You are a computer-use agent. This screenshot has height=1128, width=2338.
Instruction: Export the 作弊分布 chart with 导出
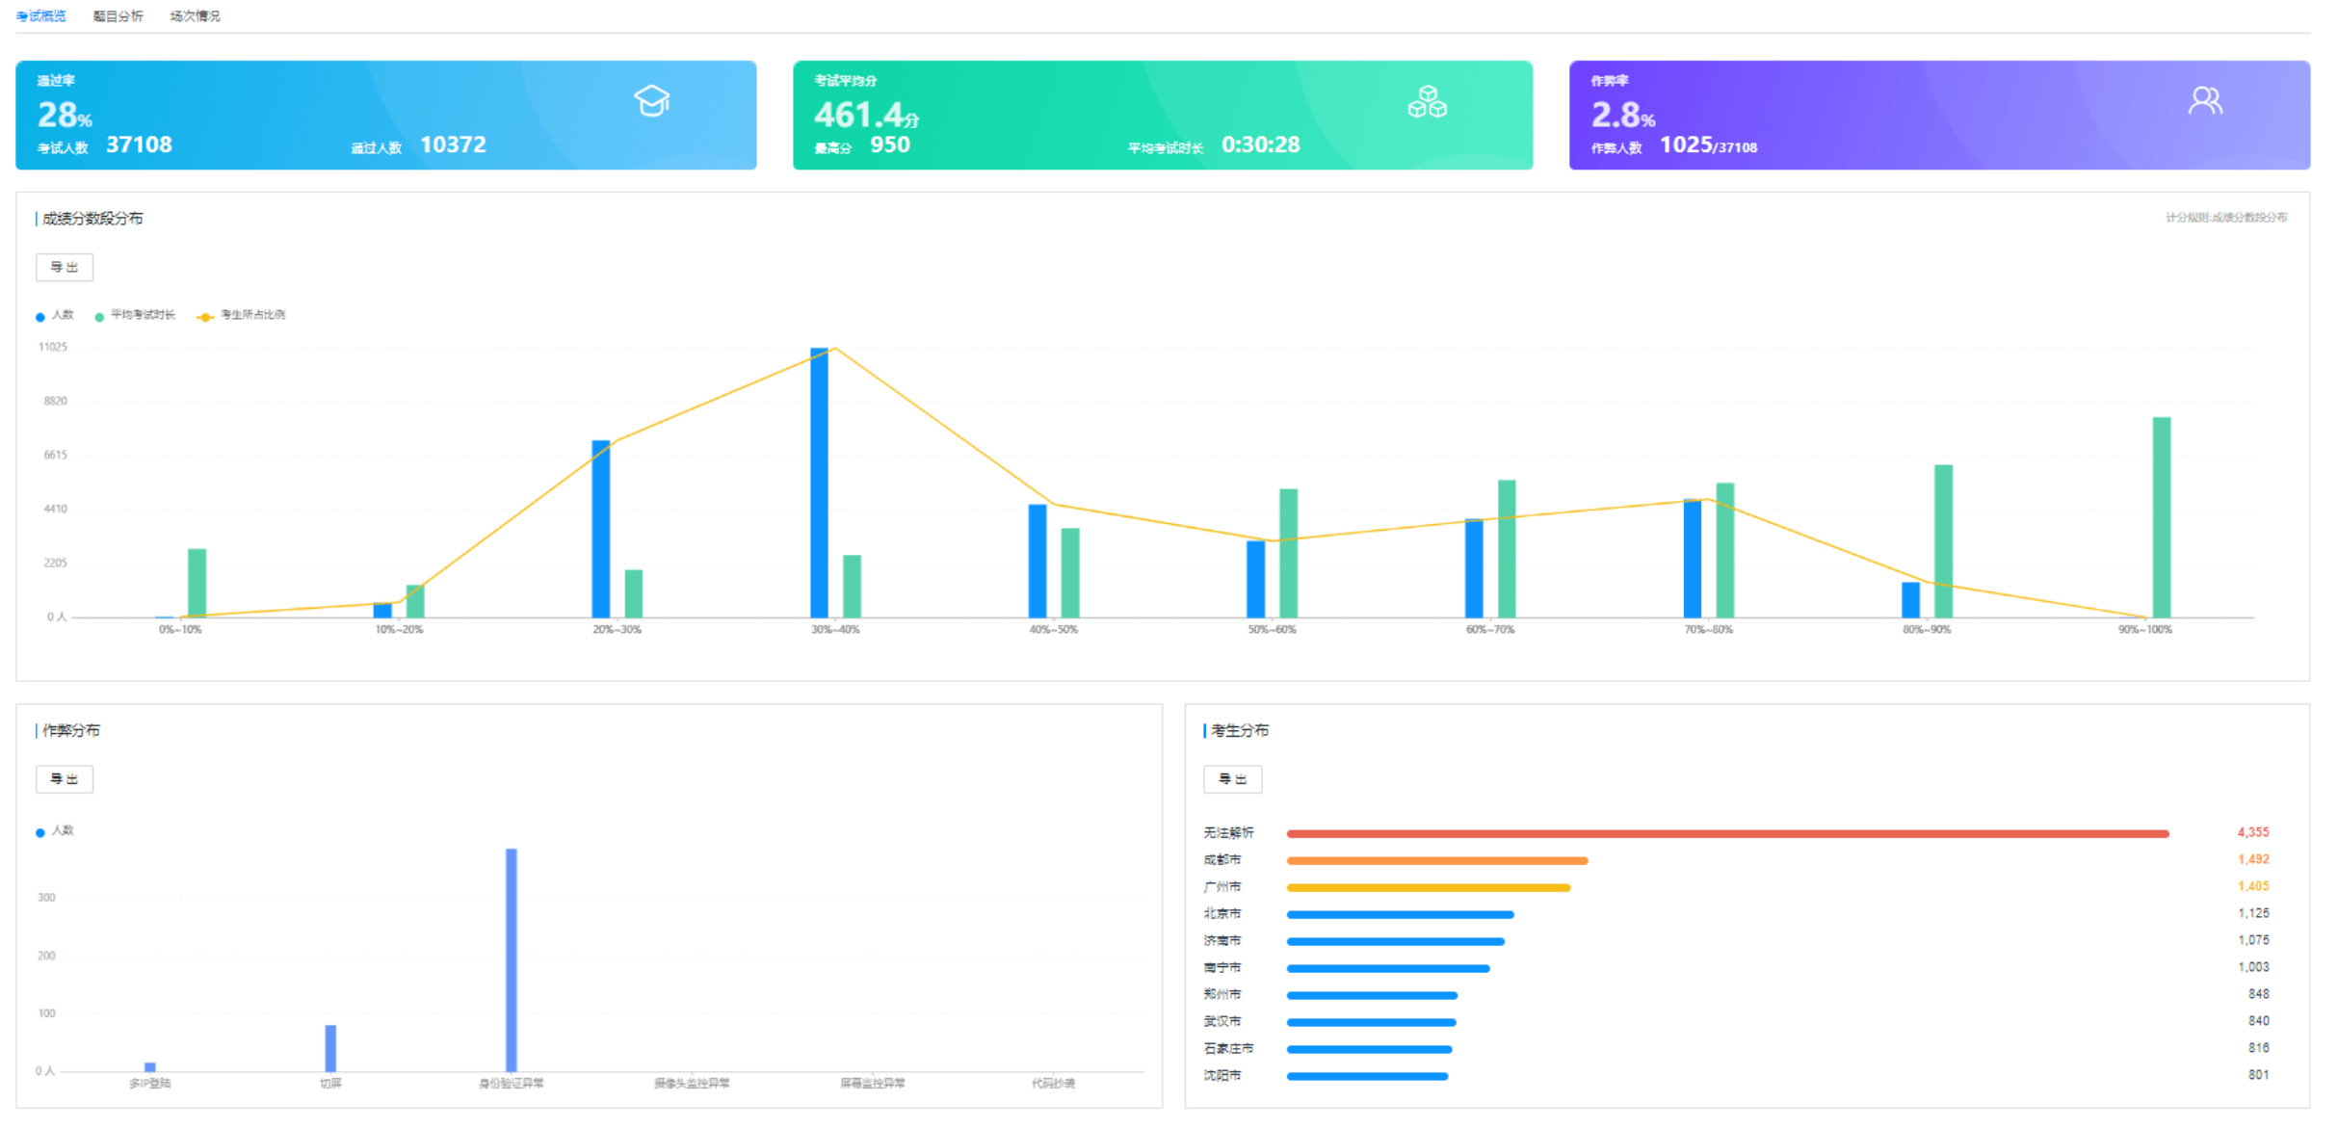[65, 779]
